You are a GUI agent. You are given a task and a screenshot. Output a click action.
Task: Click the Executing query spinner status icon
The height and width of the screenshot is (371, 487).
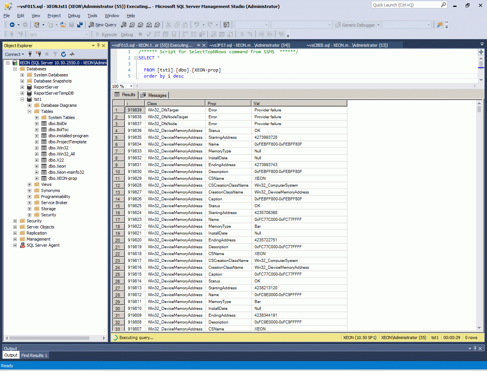pos(115,338)
